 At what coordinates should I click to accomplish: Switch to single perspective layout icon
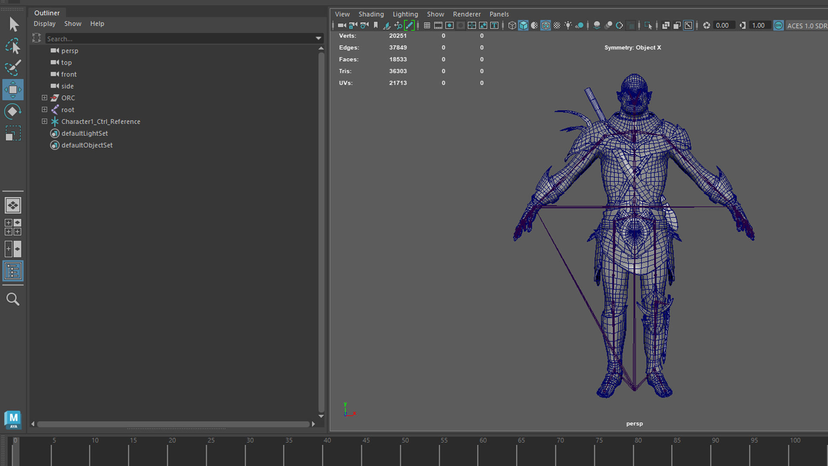[13, 205]
